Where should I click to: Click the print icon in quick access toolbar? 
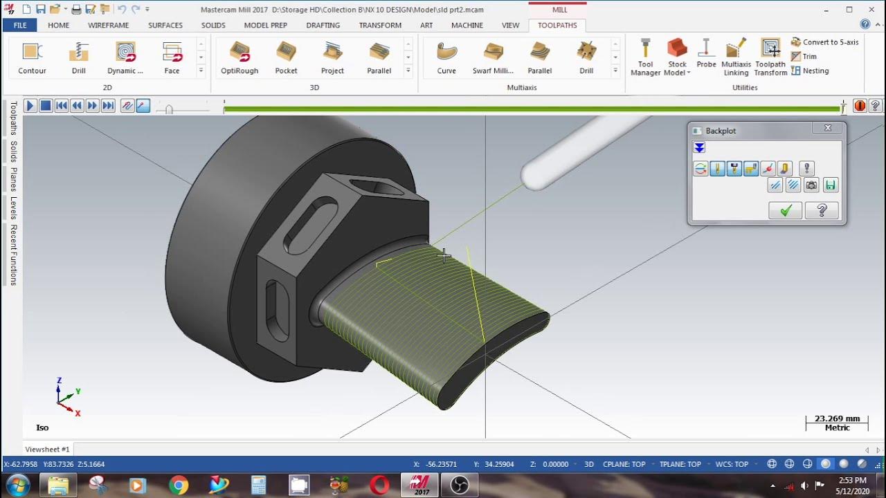pyautogui.click(x=76, y=10)
